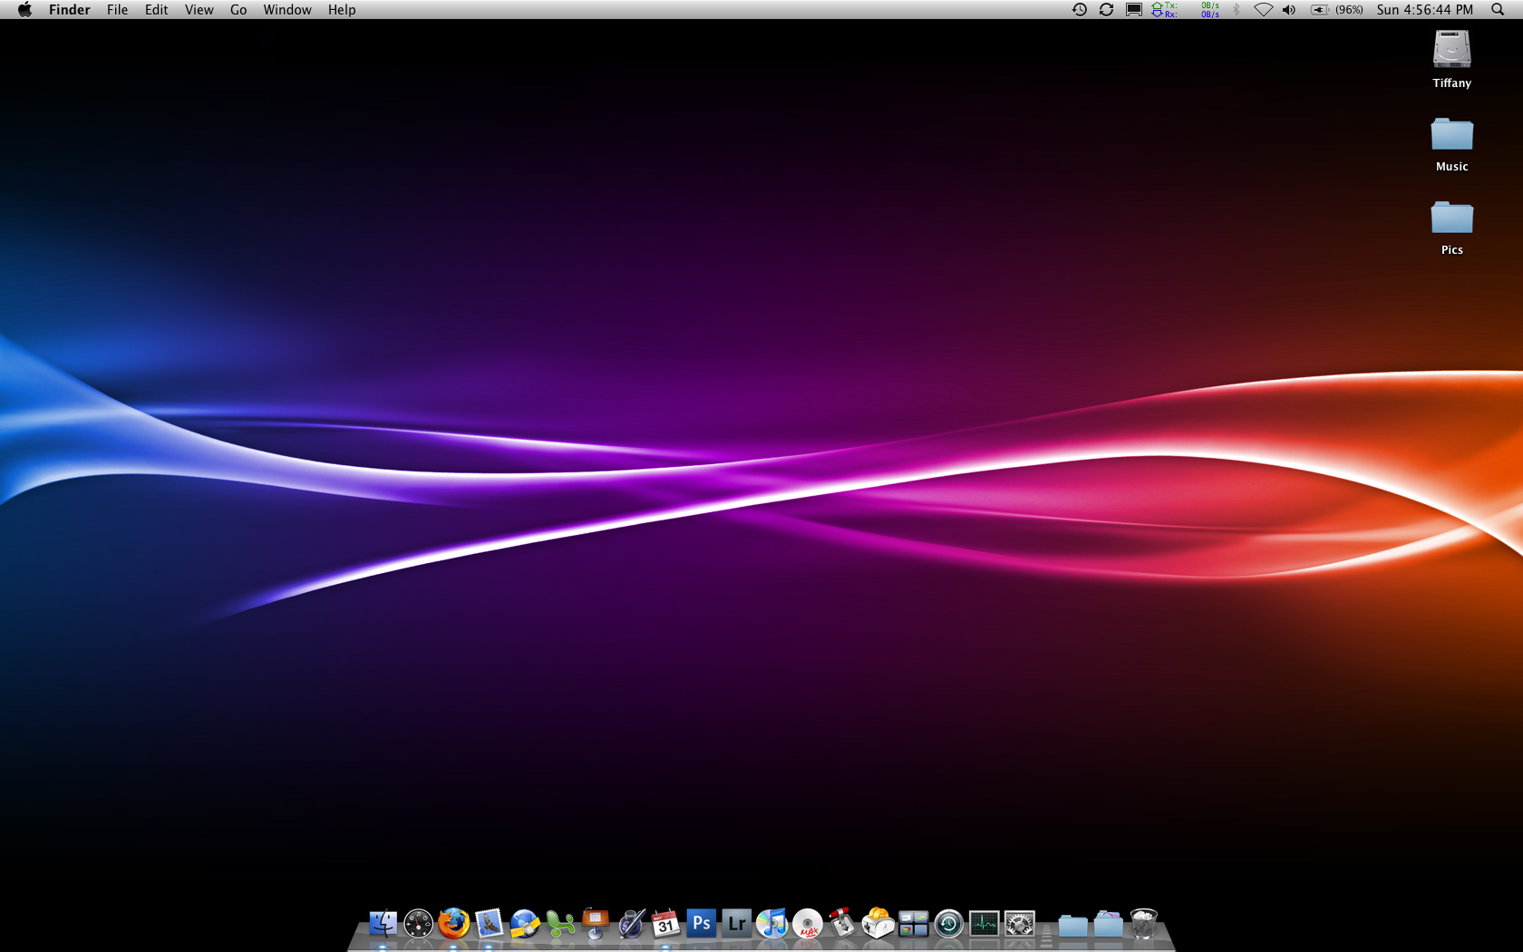Viewport: 1523px width, 952px height.
Task: Open Toast Titanium toaster icon
Action: pos(878,924)
